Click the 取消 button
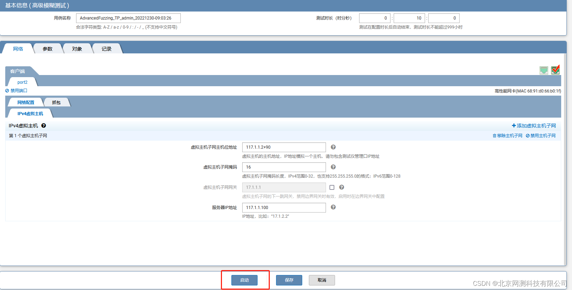 click(x=322, y=280)
